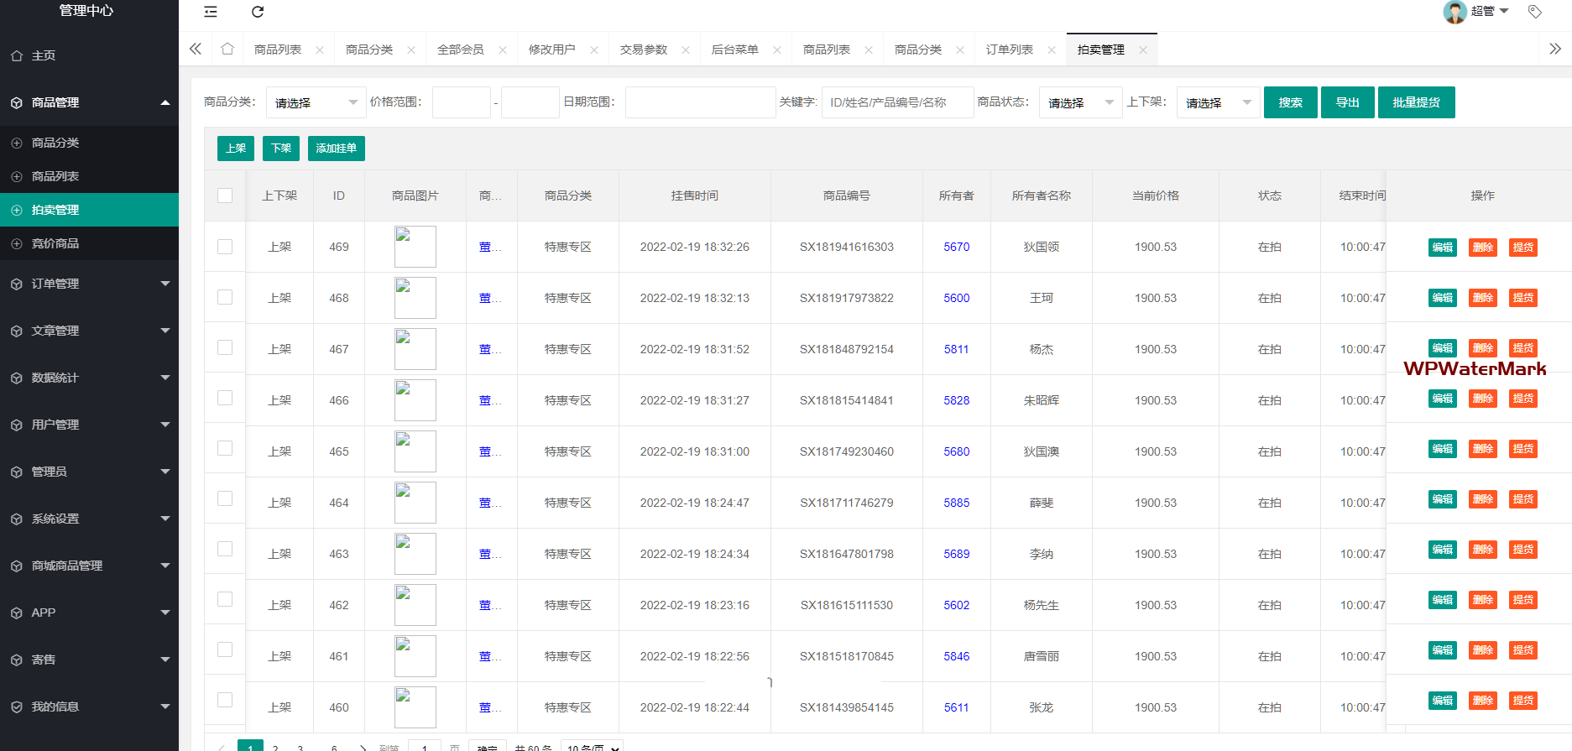Expand the 订单管理 sidebar menu
The height and width of the screenshot is (751, 1572).
pos(89,284)
